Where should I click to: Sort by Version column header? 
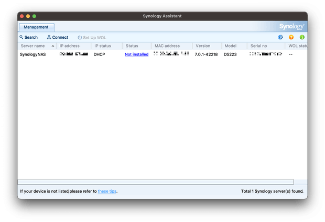[x=207, y=46]
